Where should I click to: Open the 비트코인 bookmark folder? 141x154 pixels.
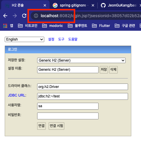pyautogui.click(x=28, y=26)
